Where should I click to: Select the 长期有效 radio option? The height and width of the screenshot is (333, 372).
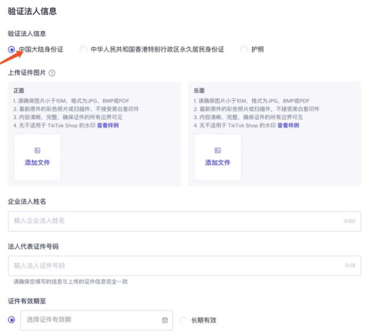(x=184, y=320)
